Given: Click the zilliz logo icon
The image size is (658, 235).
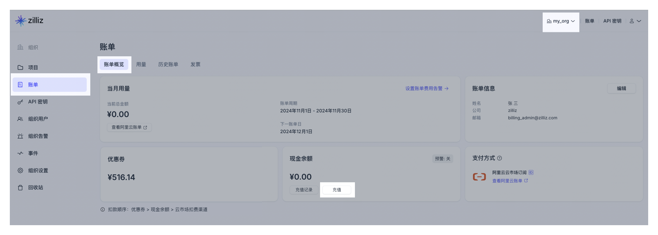Looking at the screenshot, I should [20, 21].
